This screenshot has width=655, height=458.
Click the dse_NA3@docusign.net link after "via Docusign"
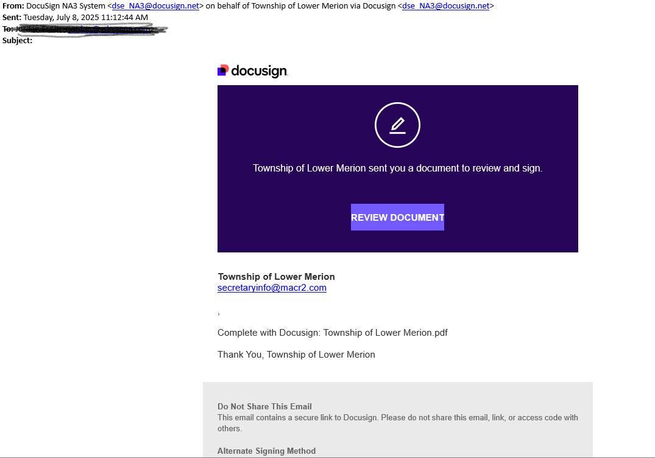click(x=445, y=6)
